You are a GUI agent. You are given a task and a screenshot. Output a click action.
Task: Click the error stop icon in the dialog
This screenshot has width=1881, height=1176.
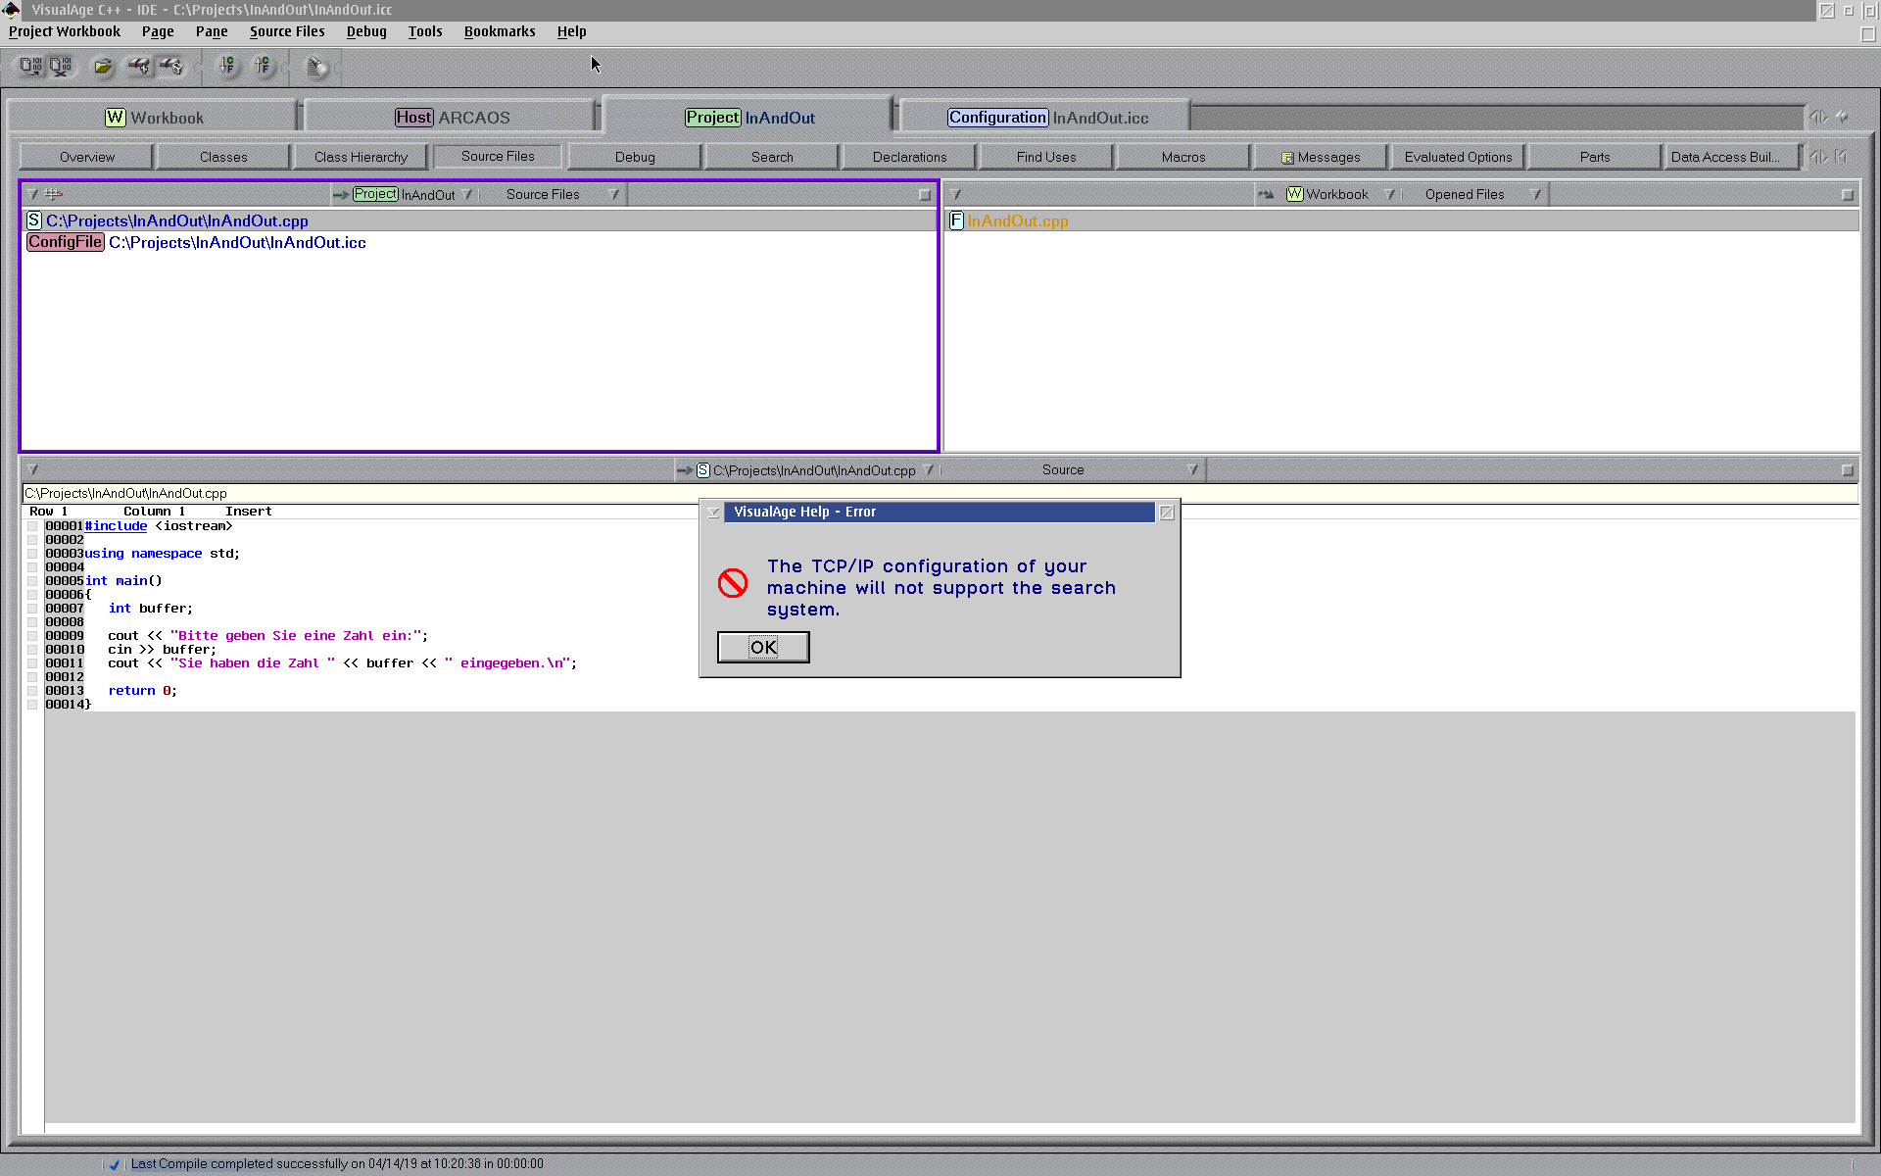733,583
